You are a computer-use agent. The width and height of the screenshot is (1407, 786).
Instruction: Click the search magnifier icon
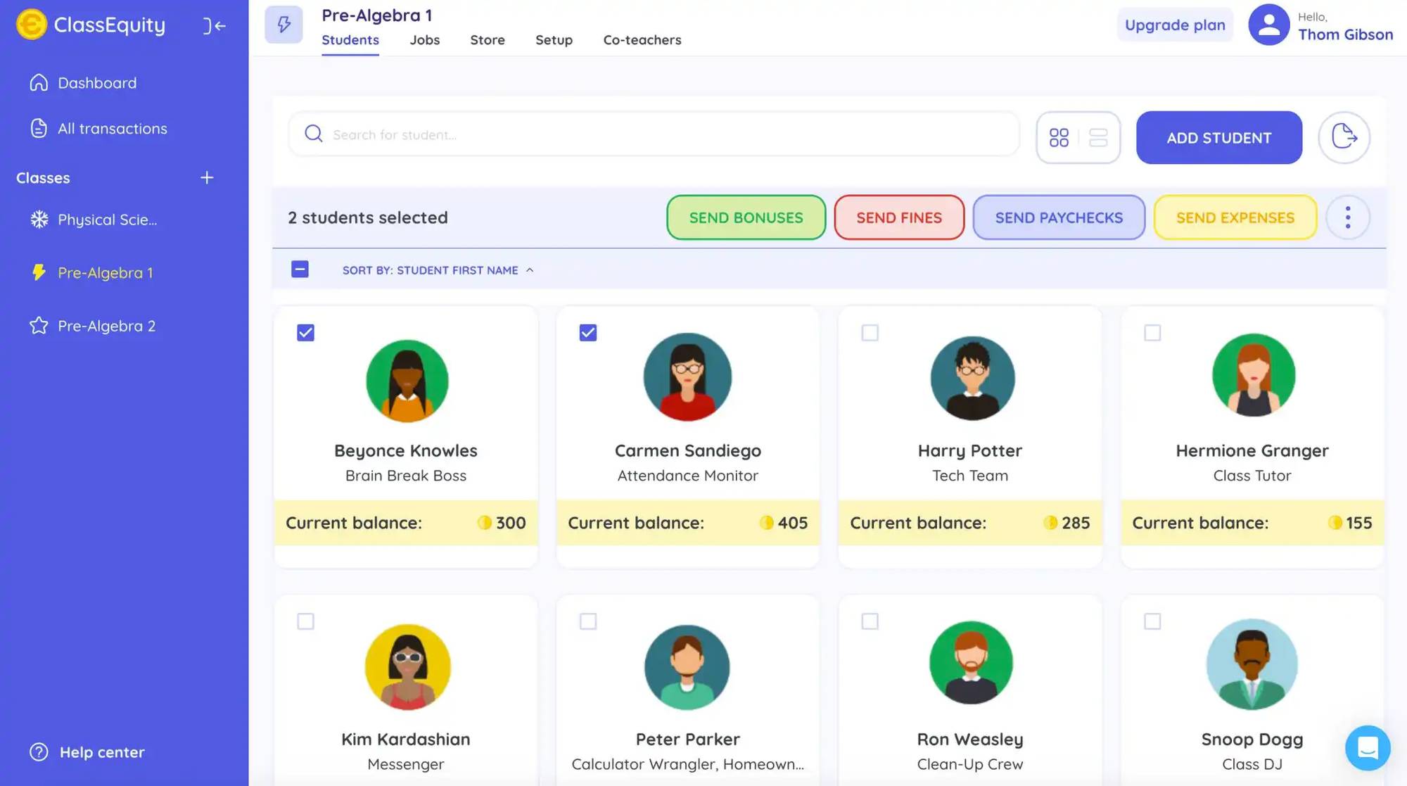(x=314, y=134)
